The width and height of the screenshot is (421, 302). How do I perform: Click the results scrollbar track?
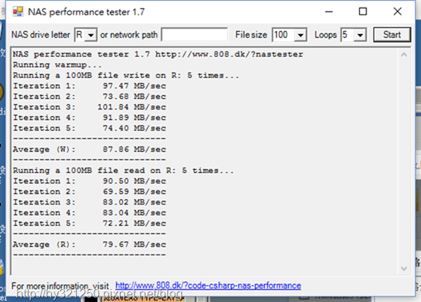point(404,162)
